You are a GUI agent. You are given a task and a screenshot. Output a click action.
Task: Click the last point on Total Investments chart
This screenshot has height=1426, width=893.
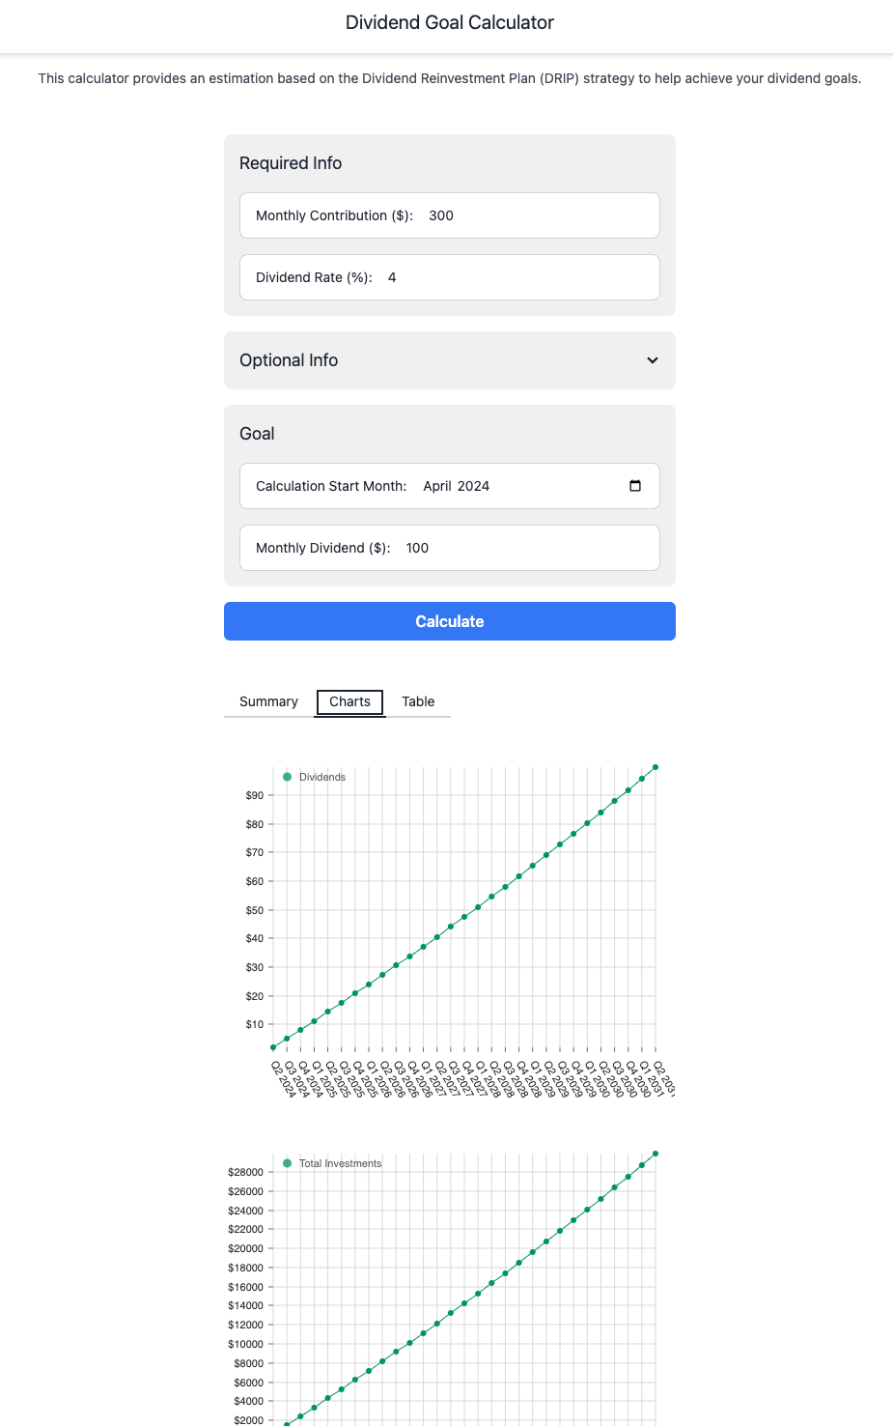656,1154
